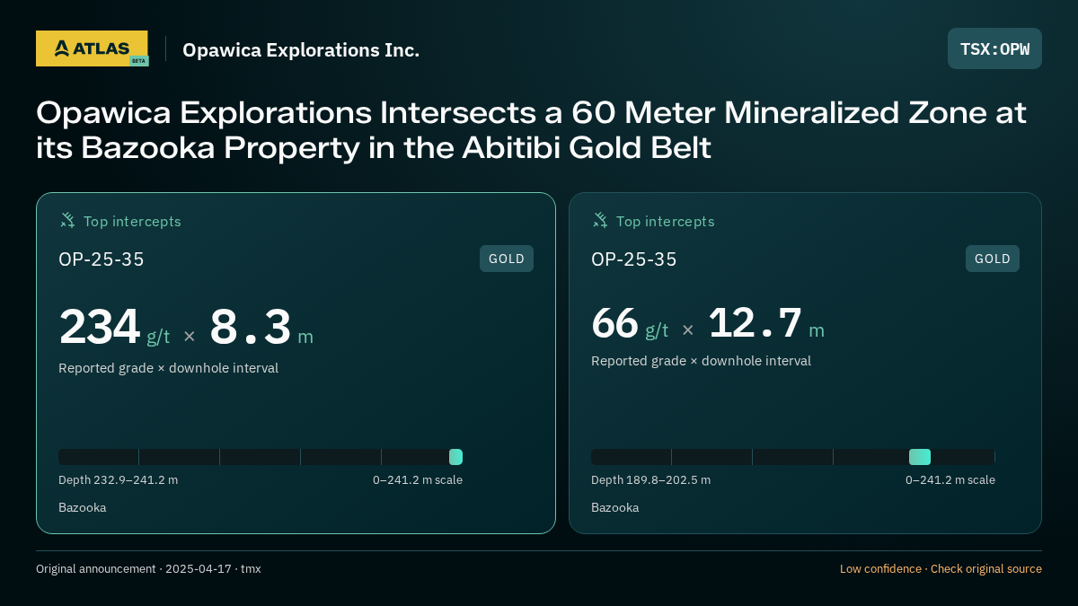Click 'Reported grade × downhole interval' in right card
Viewport: 1078px width, 606px height.
[701, 361]
